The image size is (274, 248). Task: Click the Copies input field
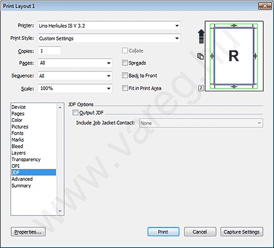tap(49, 51)
